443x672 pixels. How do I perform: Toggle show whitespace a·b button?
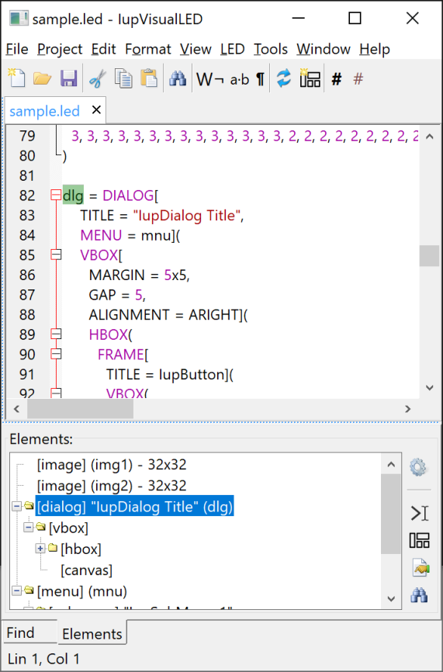tap(240, 79)
